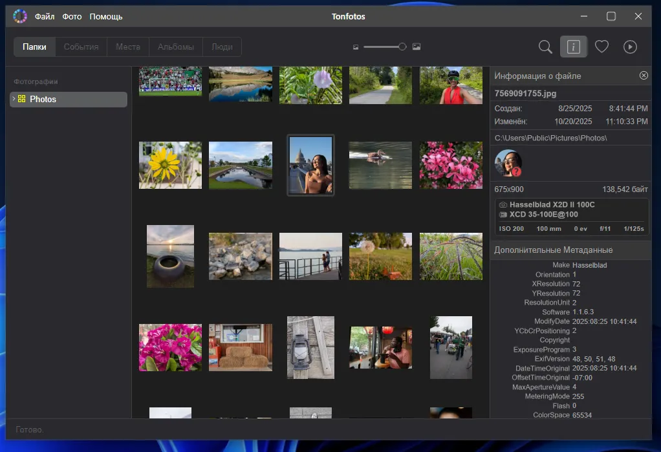Select the yellow flower photo thumbnail

tap(170, 166)
